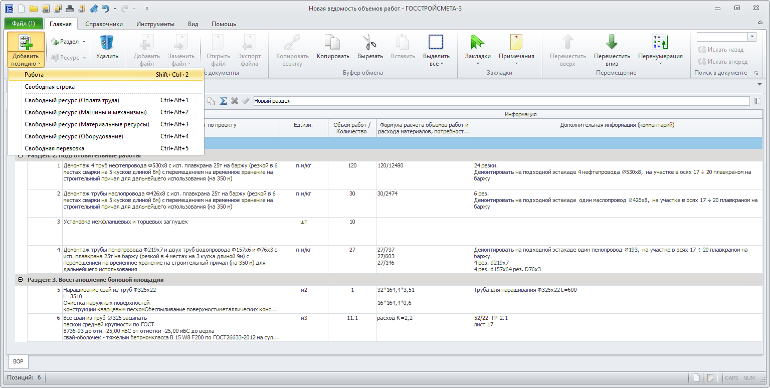The width and height of the screenshot is (770, 388).
Task: Click the undo arrow in quick access toolbar
Action: pos(105,9)
